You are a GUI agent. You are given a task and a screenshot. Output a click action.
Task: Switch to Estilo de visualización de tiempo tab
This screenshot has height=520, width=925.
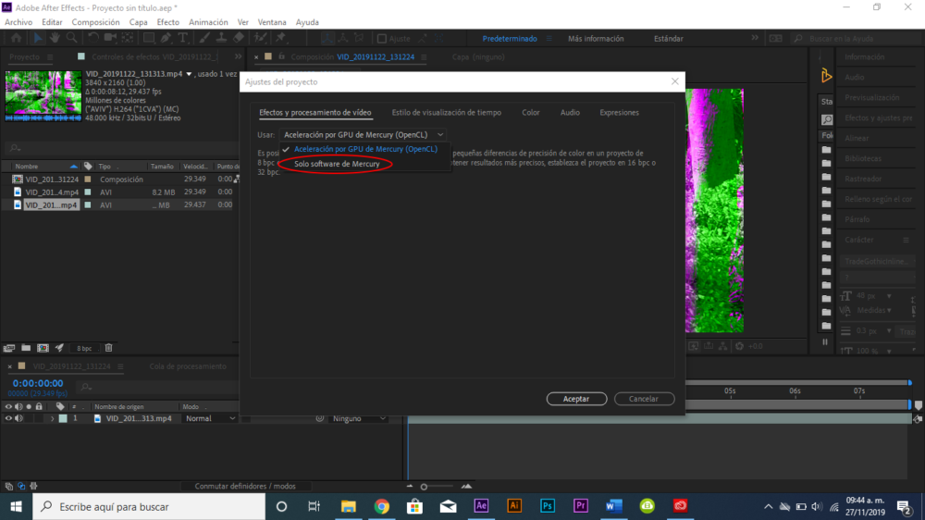point(446,113)
